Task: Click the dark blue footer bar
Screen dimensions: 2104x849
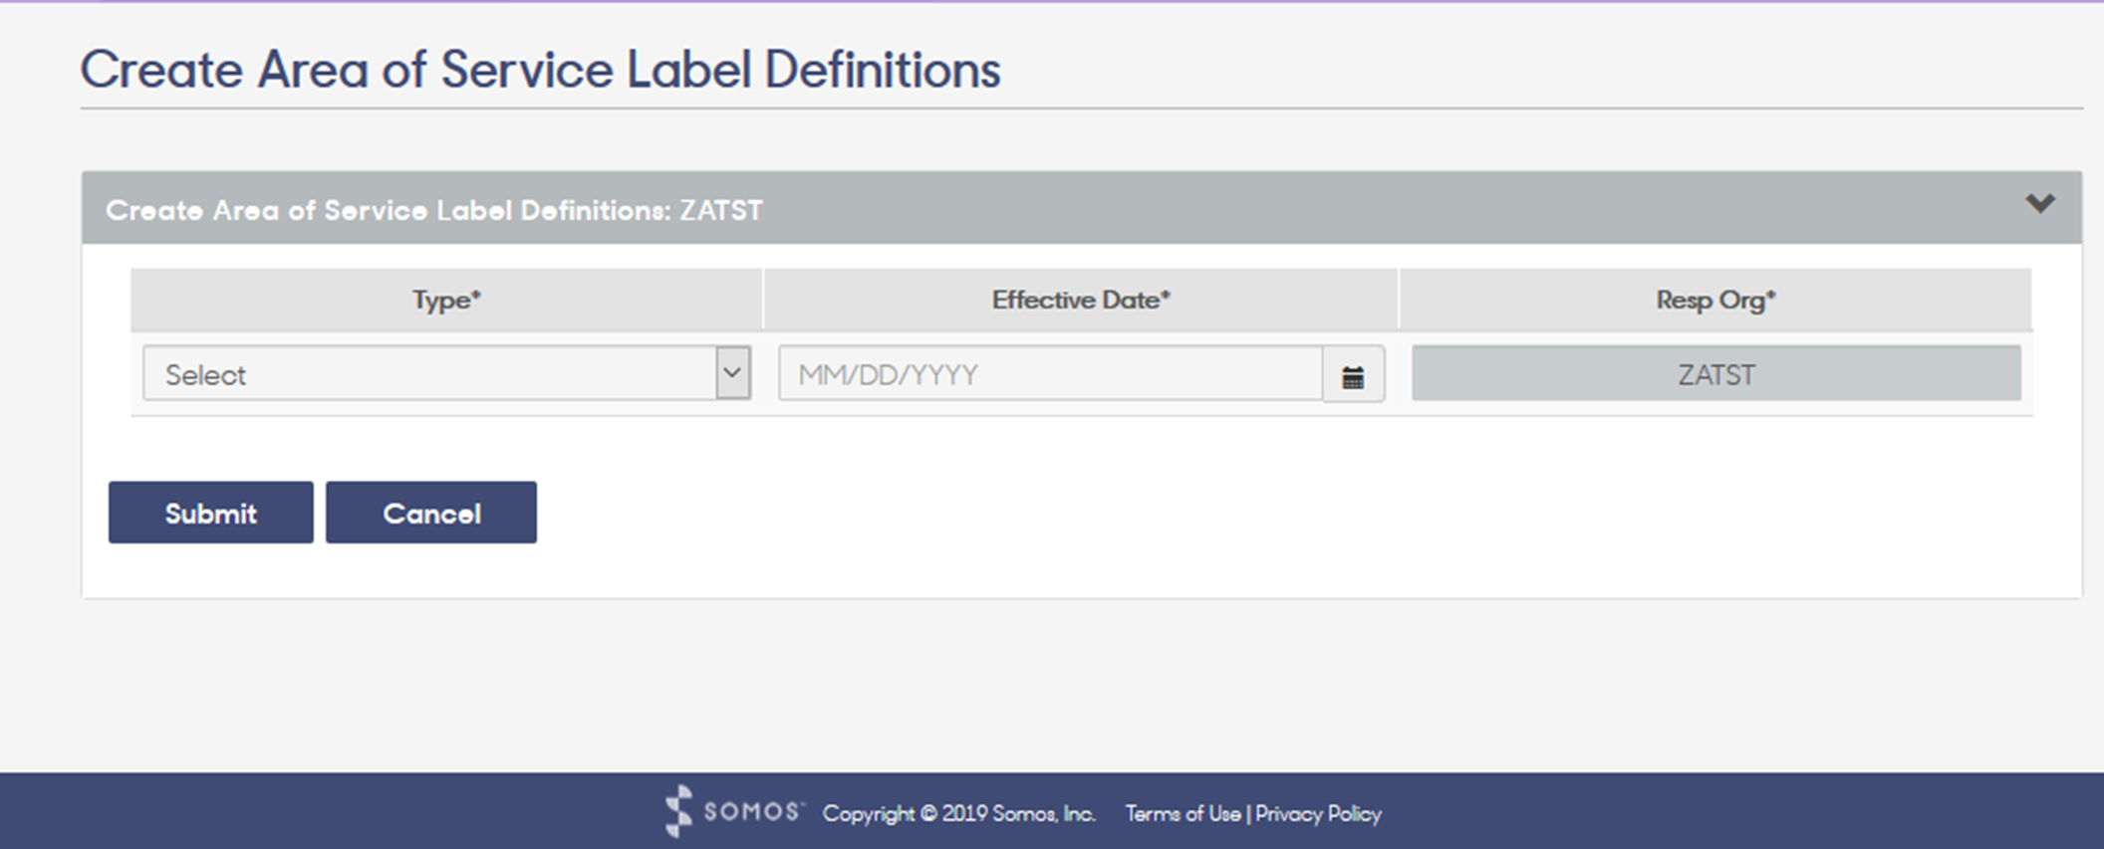Action: pyautogui.click(x=1052, y=811)
